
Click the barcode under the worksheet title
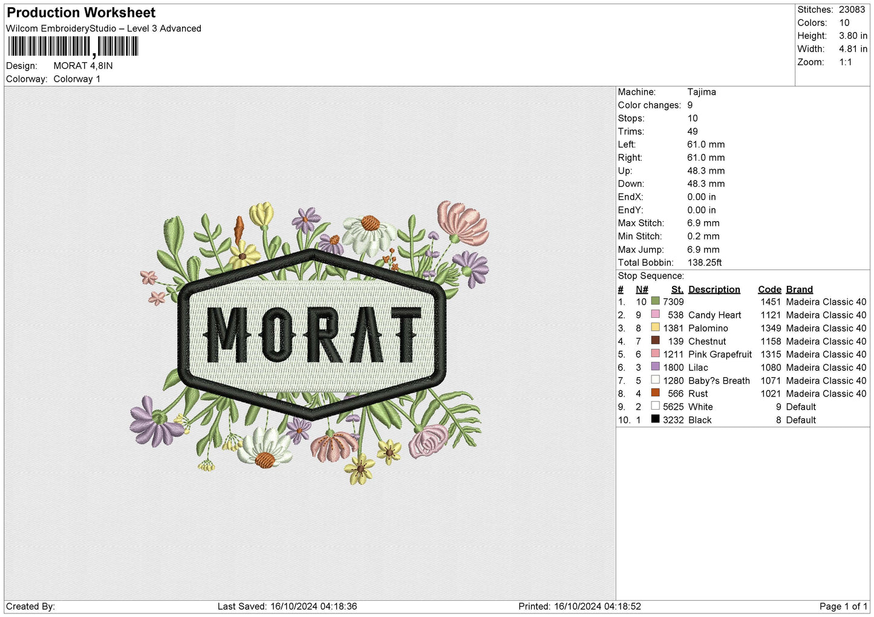pyautogui.click(x=73, y=47)
